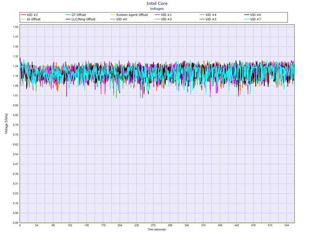Screen dimensions: 314x235
Task: Click the 1.24 y-axis value
Action: 16,66
